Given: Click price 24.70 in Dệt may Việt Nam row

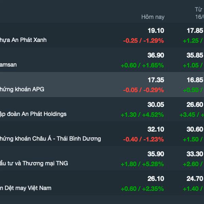Looking at the screenshot, I should 195,178.
